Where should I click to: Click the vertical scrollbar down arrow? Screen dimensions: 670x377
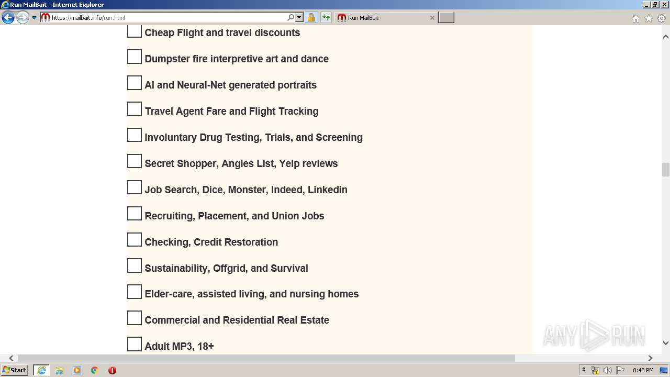(666, 343)
